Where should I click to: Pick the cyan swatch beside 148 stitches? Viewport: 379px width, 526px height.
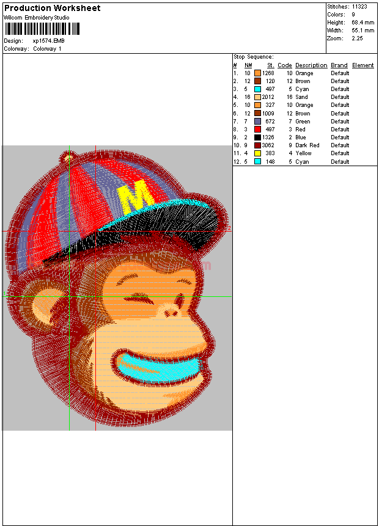pyautogui.click(x=257, y=161)
